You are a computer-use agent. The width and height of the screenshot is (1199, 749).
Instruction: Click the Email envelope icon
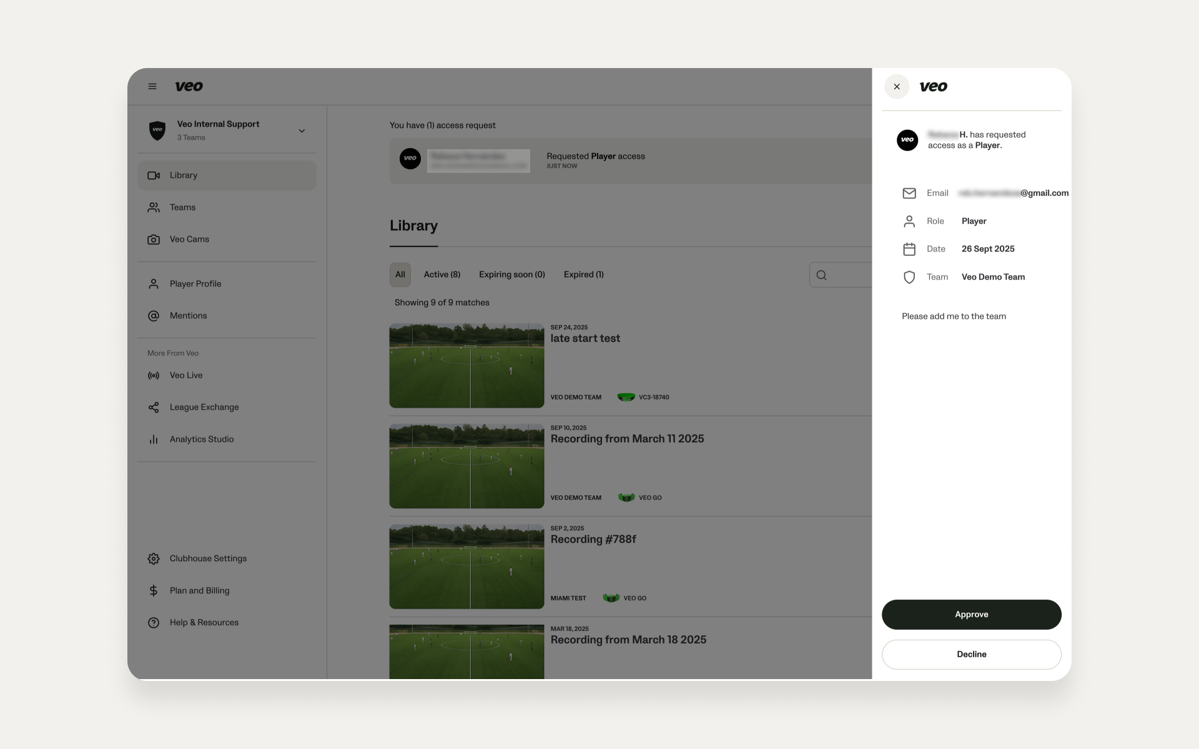909,193
